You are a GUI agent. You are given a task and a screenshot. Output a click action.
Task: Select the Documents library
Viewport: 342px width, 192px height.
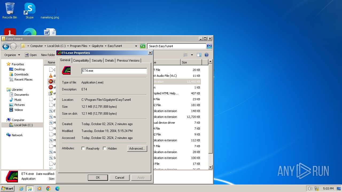click(21, 95)
